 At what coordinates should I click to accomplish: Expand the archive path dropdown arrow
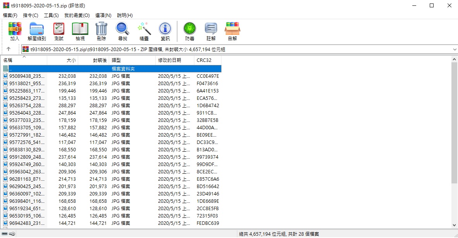point(454,49)
